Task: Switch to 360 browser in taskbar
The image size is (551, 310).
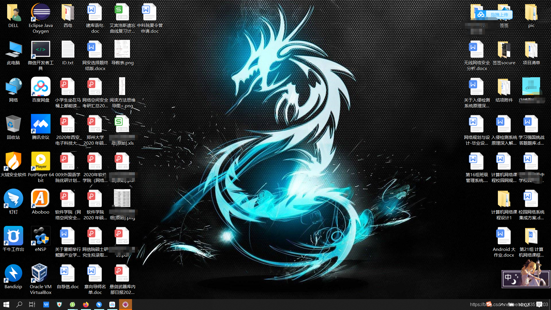Action: (x=72, y=305)
